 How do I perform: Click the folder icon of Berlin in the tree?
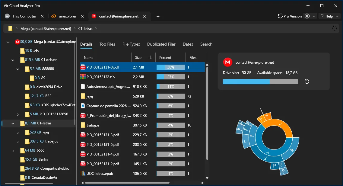[x=22, y=159]
